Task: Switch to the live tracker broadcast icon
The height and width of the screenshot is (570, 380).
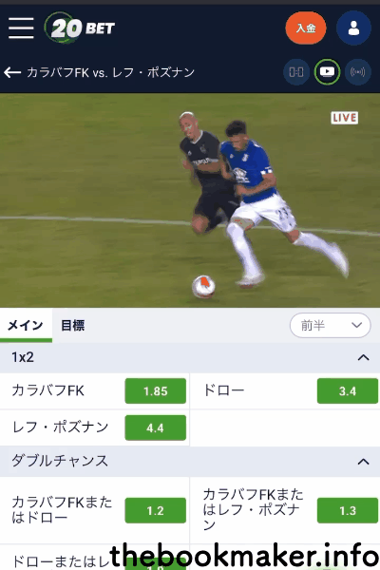Action: (357, 72)
